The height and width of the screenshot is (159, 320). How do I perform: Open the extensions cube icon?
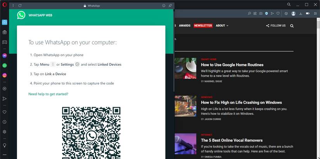[286, 14]
